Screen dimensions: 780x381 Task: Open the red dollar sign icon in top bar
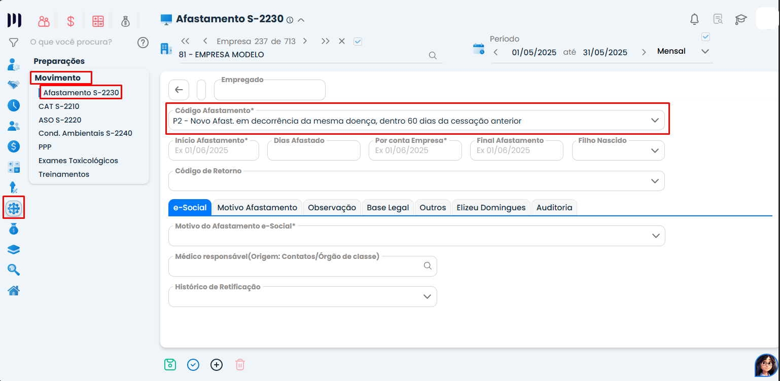(x=71, y=21)
